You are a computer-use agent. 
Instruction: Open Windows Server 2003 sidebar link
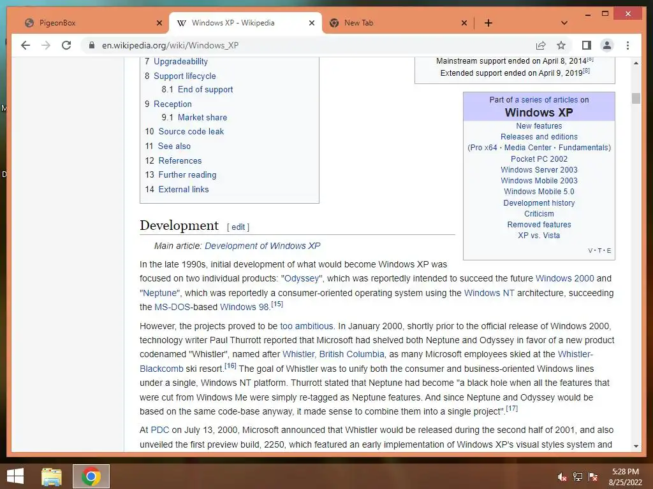click(x=539, y=169)
